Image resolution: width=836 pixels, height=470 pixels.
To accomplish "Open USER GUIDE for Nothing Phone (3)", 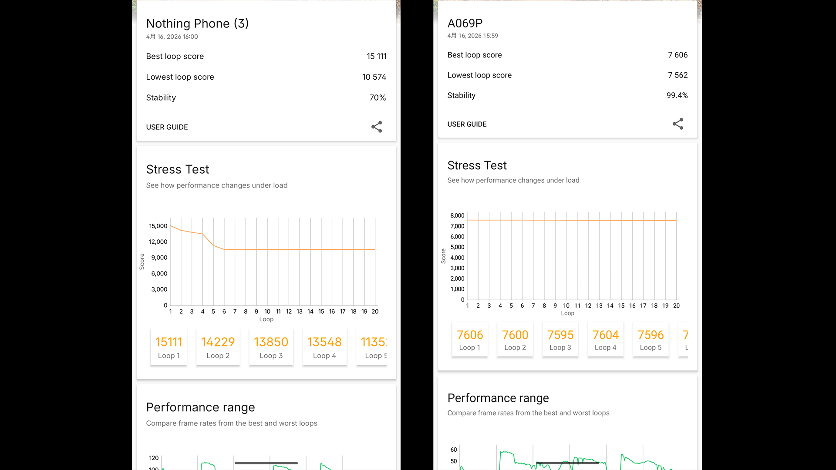I will tap(167, 127).
